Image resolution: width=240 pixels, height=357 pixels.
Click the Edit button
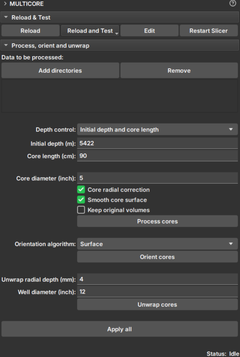tap(149, 31)
